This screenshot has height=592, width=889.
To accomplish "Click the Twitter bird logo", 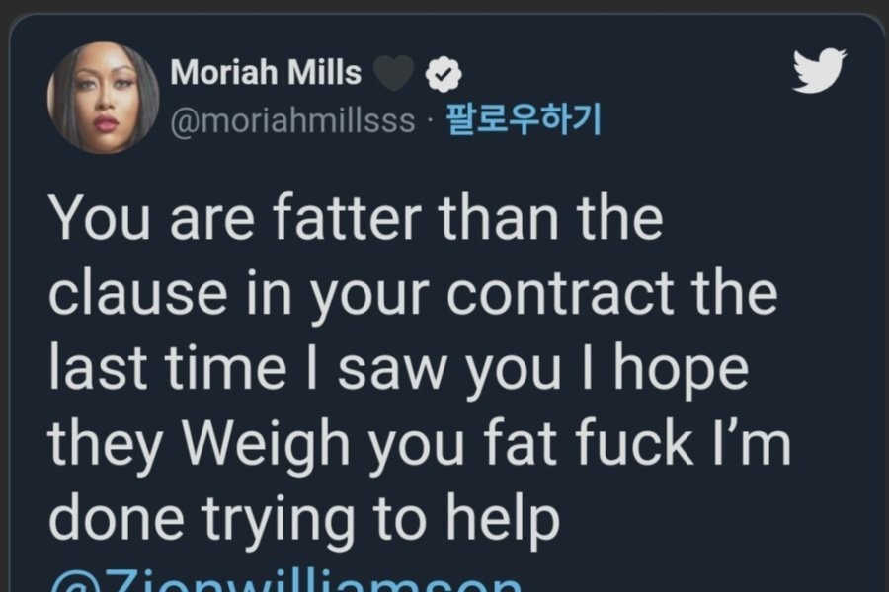I will [820, 71].
